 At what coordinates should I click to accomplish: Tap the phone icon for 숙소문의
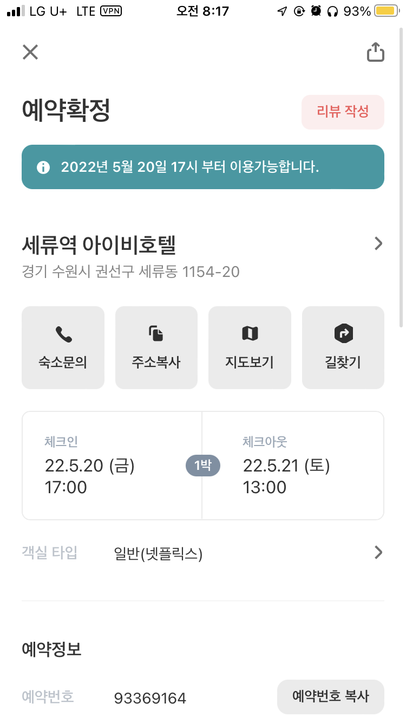[x=63, y=334]
